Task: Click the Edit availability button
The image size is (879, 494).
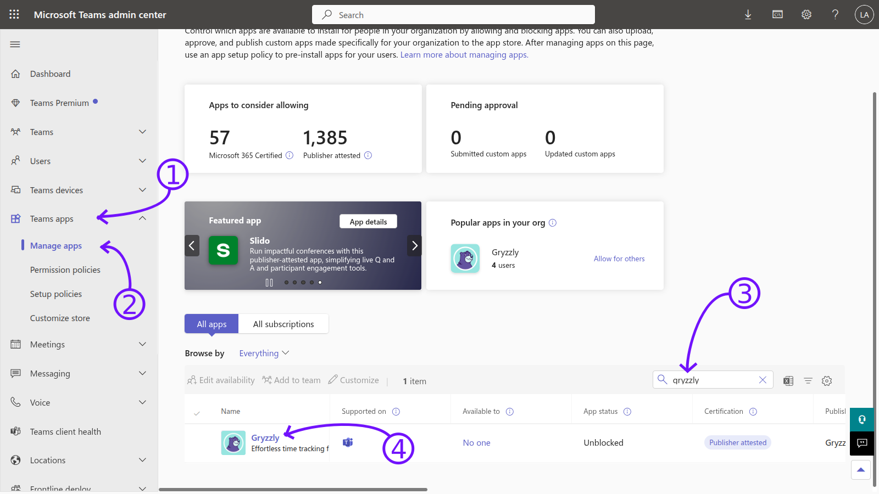Action: 221,380
